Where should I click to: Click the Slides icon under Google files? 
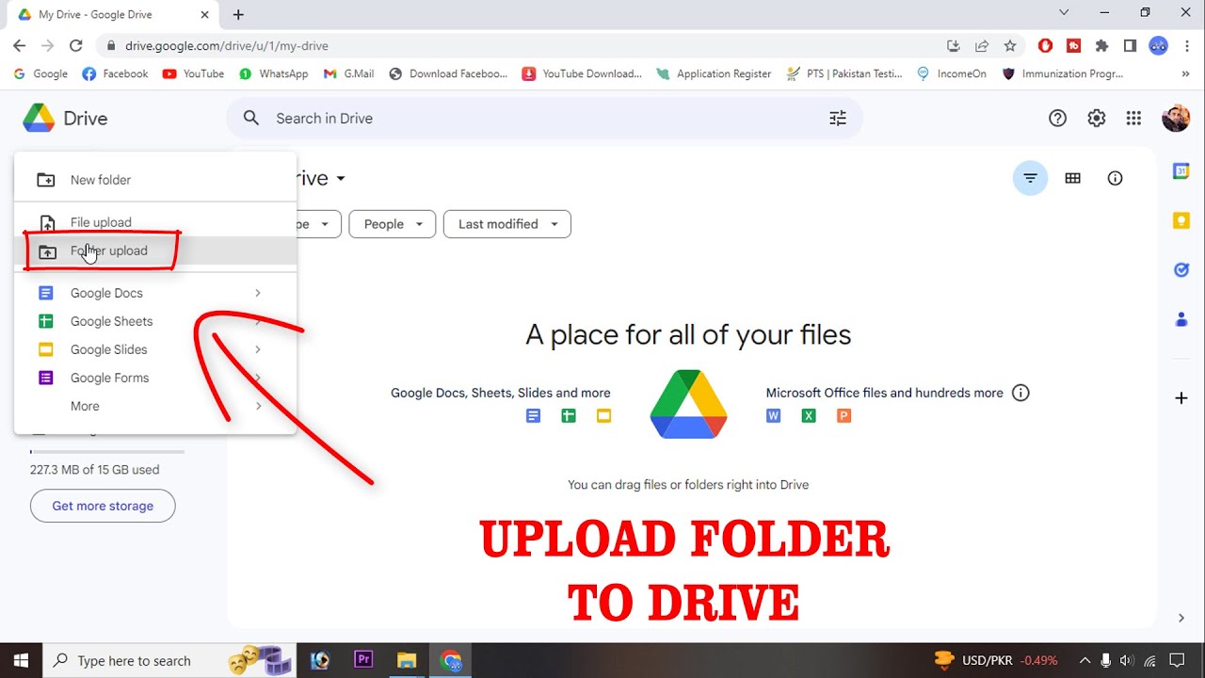coord(603,415)
